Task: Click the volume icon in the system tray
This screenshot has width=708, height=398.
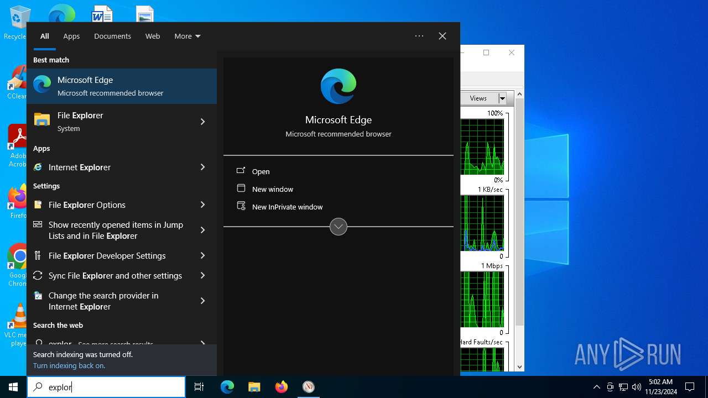Action: tap(636, 387)
